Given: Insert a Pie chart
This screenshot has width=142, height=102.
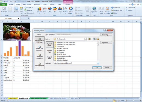Looking at the screenshot, I should click(50, 10).
